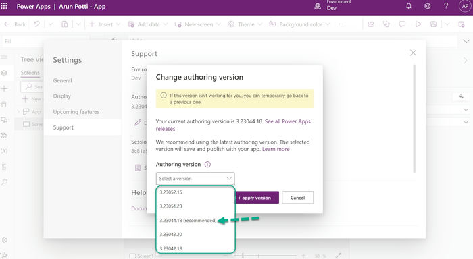Cancel the change authoring version dialog
This screenshot has width=473, height=259.
pyautogui.click(x=297, y=198)
